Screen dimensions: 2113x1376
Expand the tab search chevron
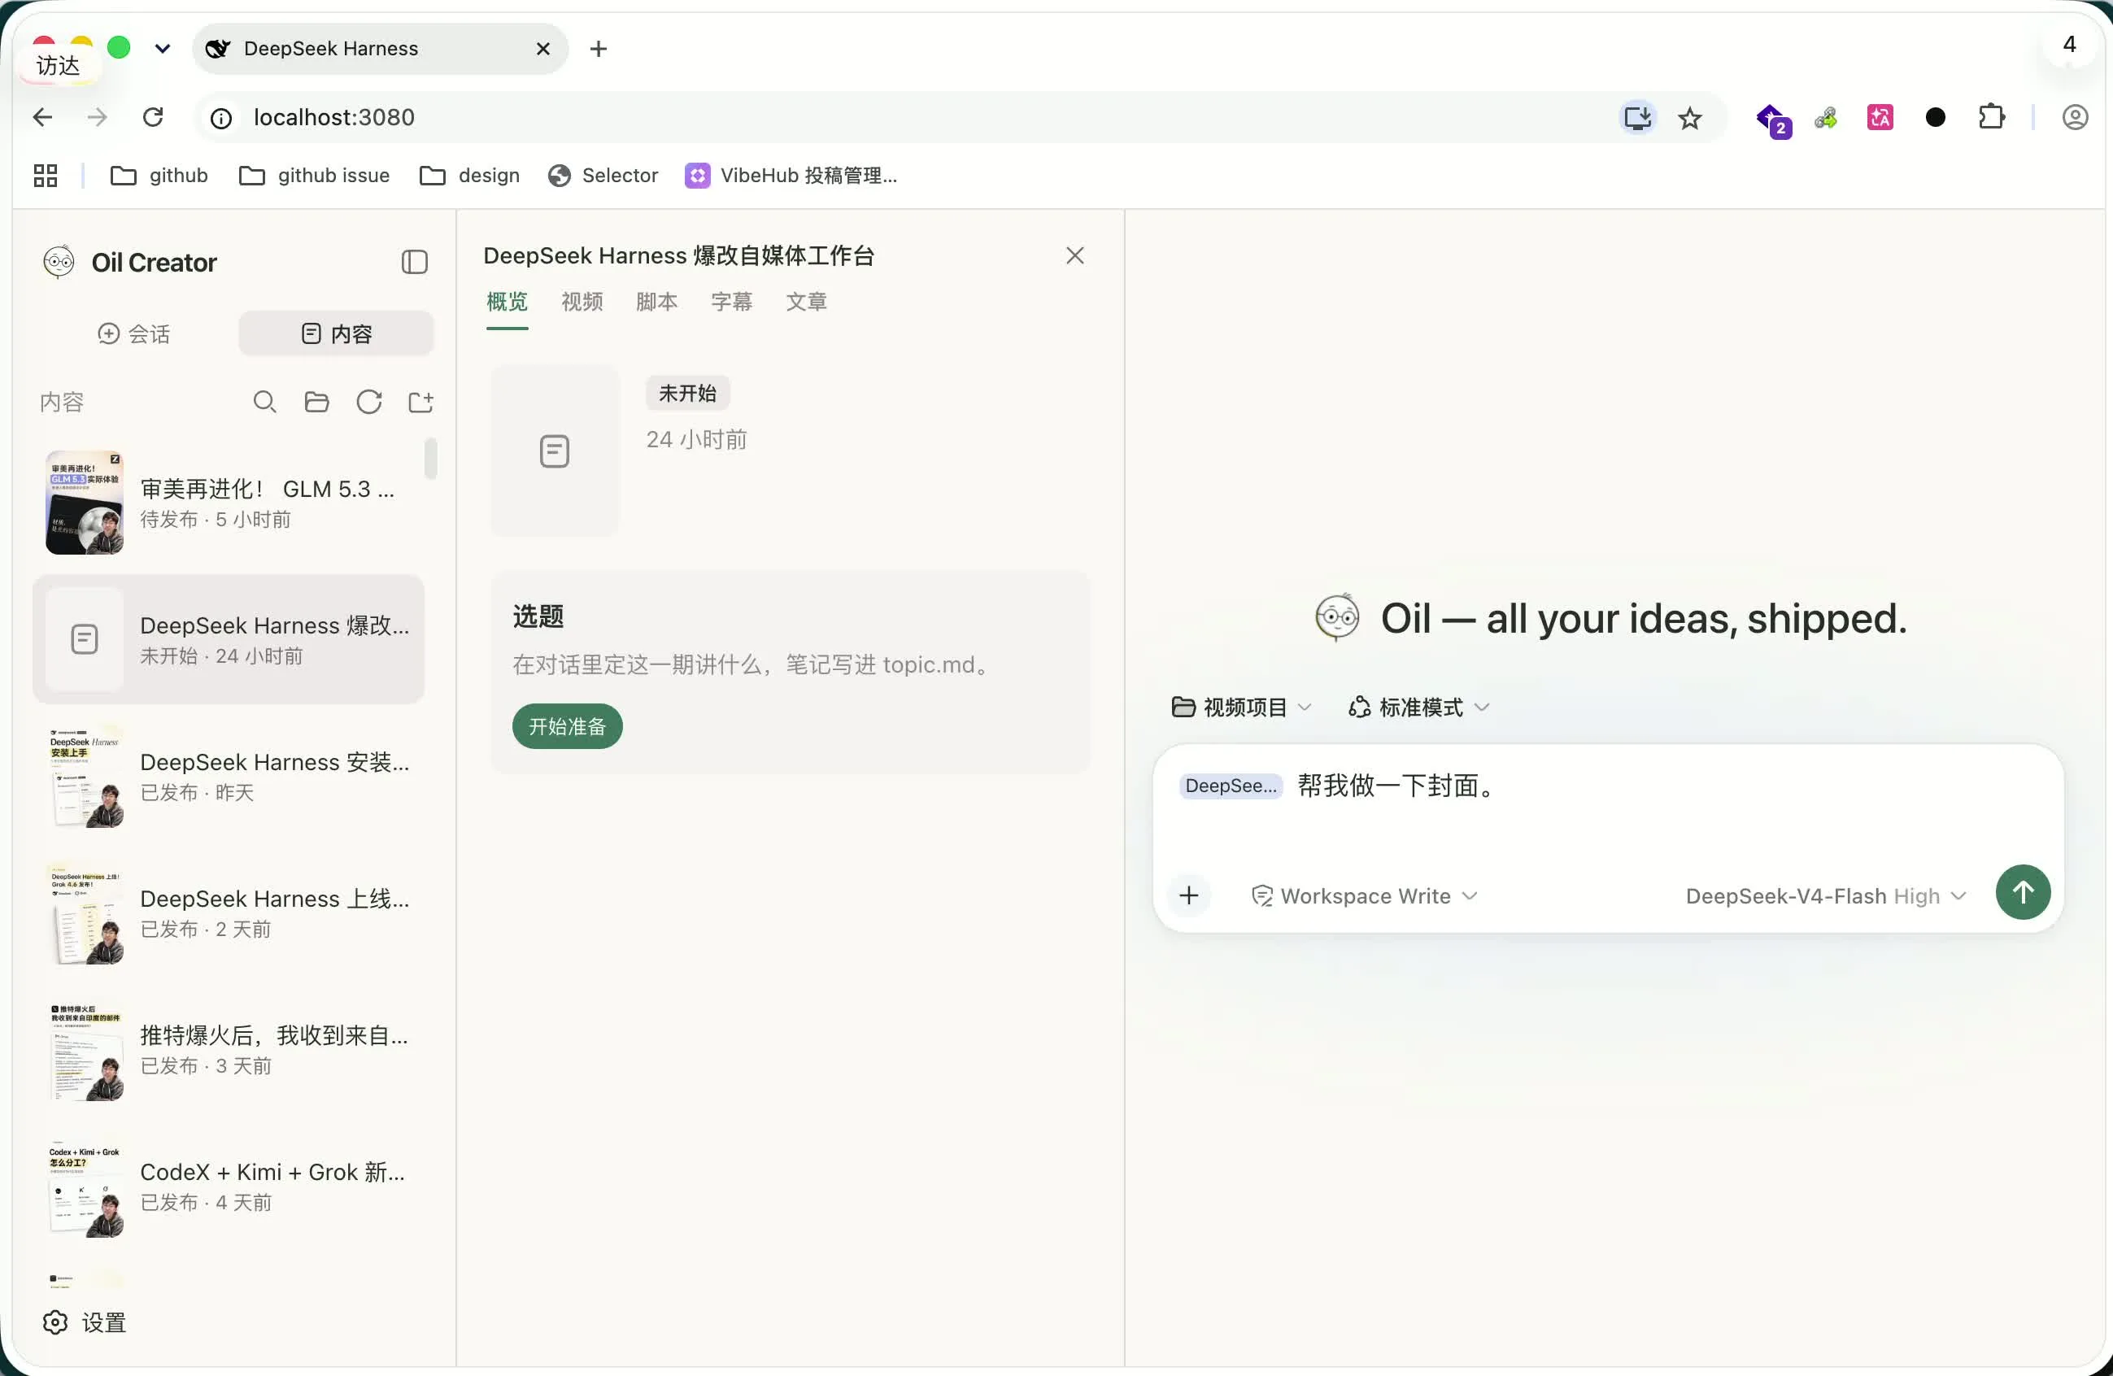click(163, 48)
